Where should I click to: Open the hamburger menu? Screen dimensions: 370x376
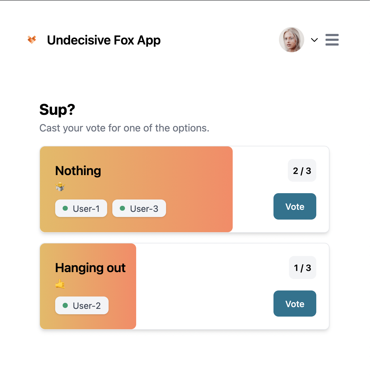point(332,40)
